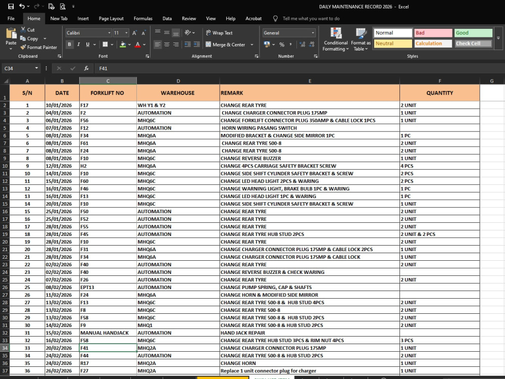Image resolution: width=505 pixels, height=379 pixels.
Task: Toggle Italic formatting
Action: tap(78, 44)
